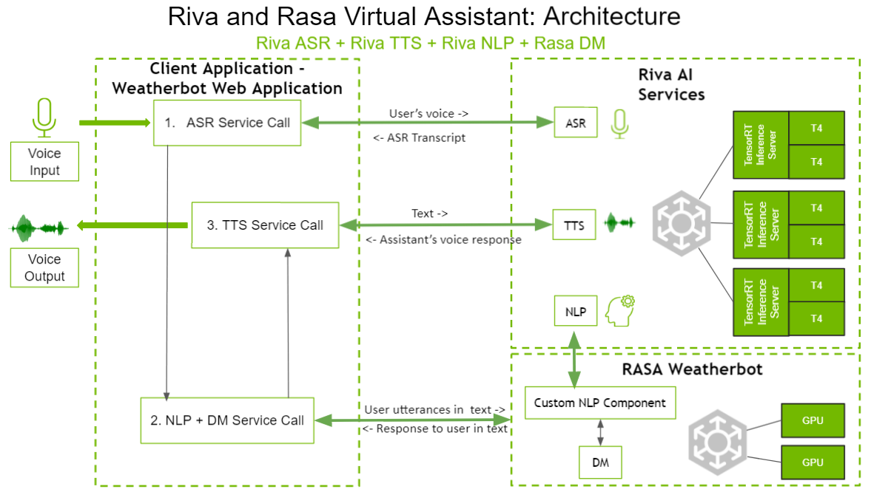
Task: Click the microphone icon next to ASR
Action: coord(619,122)
